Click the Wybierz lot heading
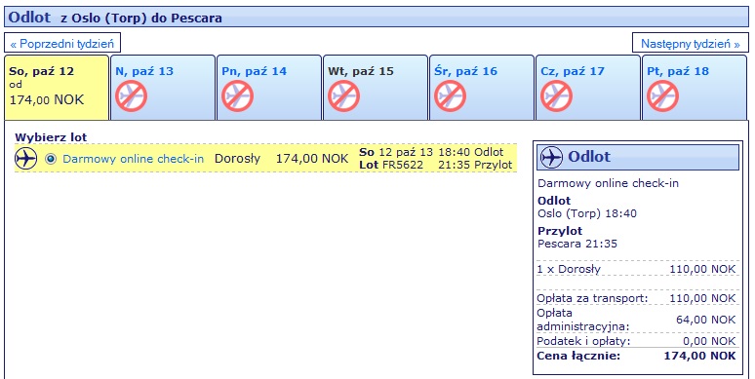This screenshot has height=379, width=755. click(x=51, y=137)
